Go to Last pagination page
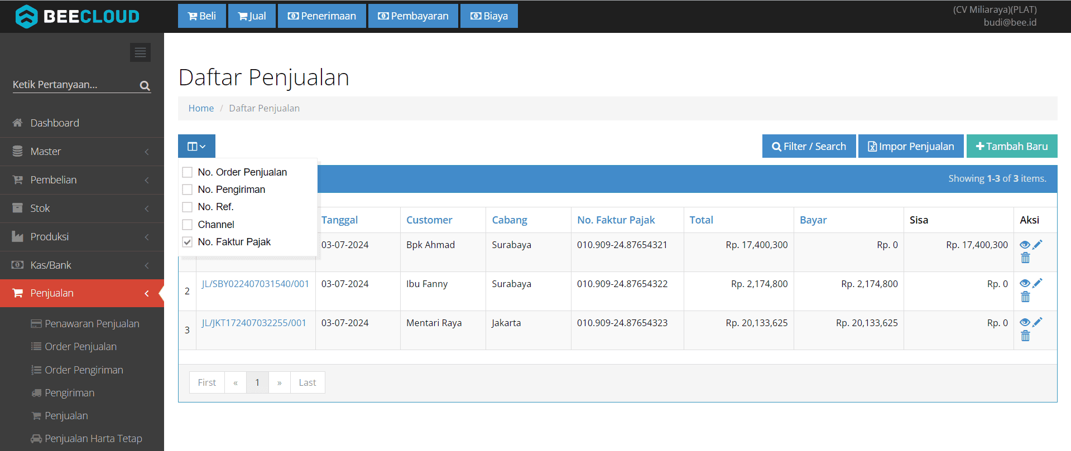This screenshot has height=451, width=1071. coord(308,382)
